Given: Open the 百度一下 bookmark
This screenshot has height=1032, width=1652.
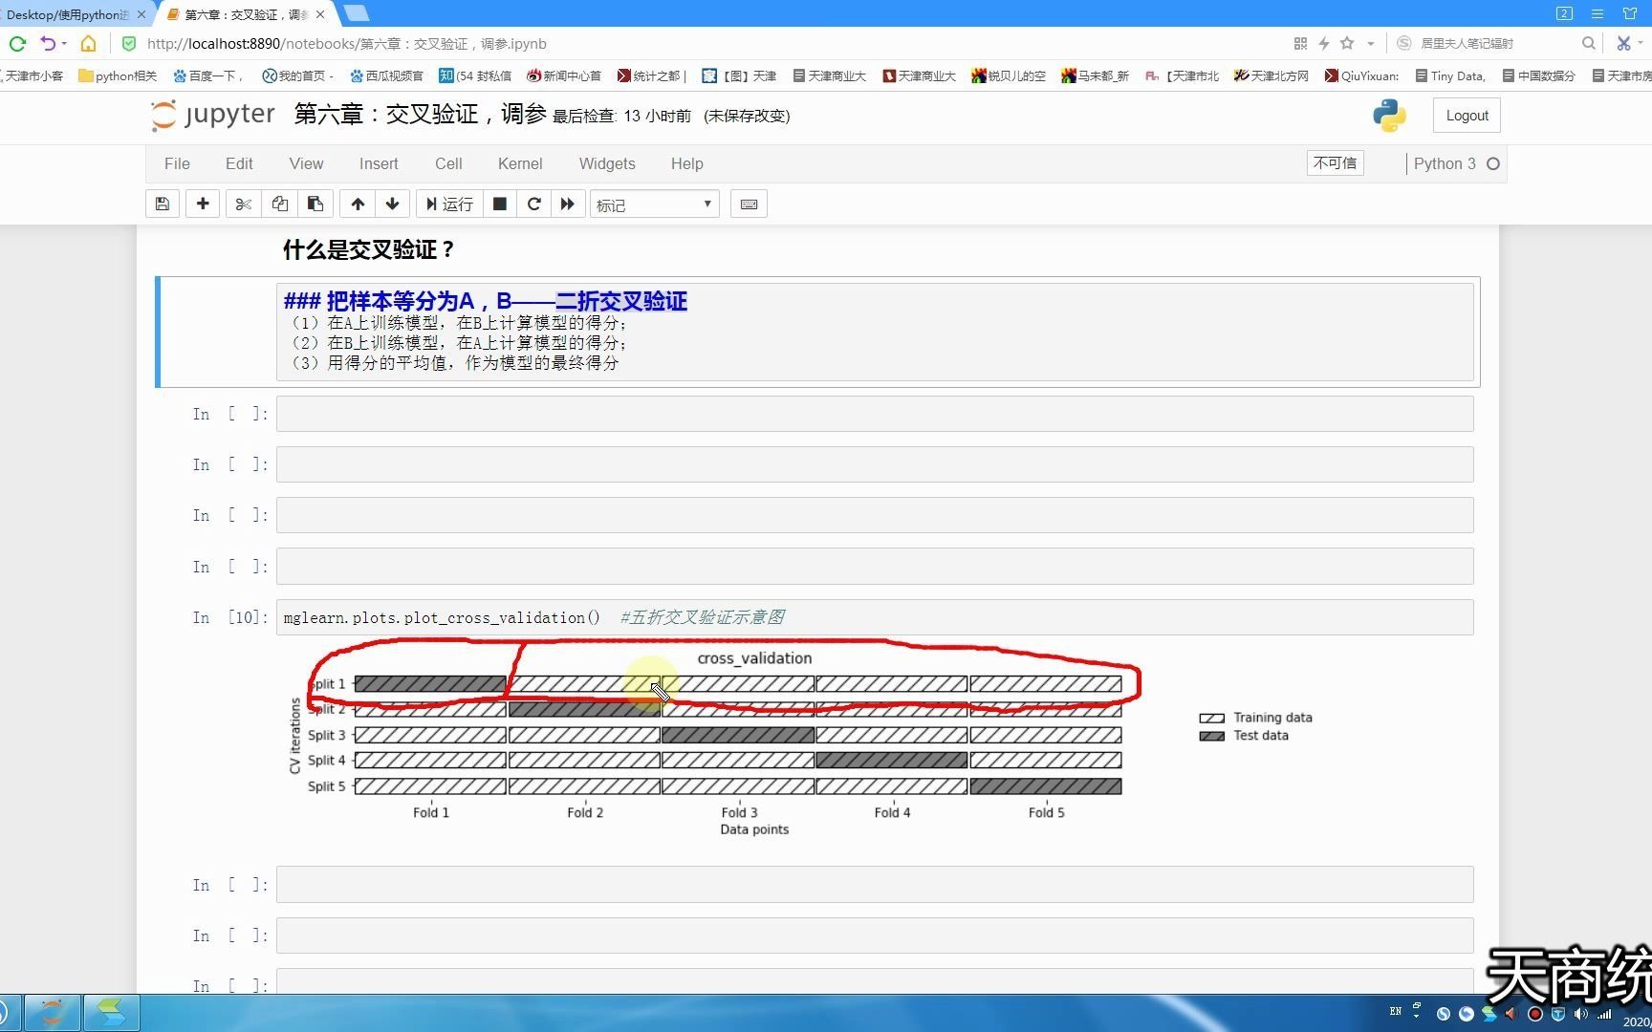Looking at the screenshot, I should coord(207,75).
